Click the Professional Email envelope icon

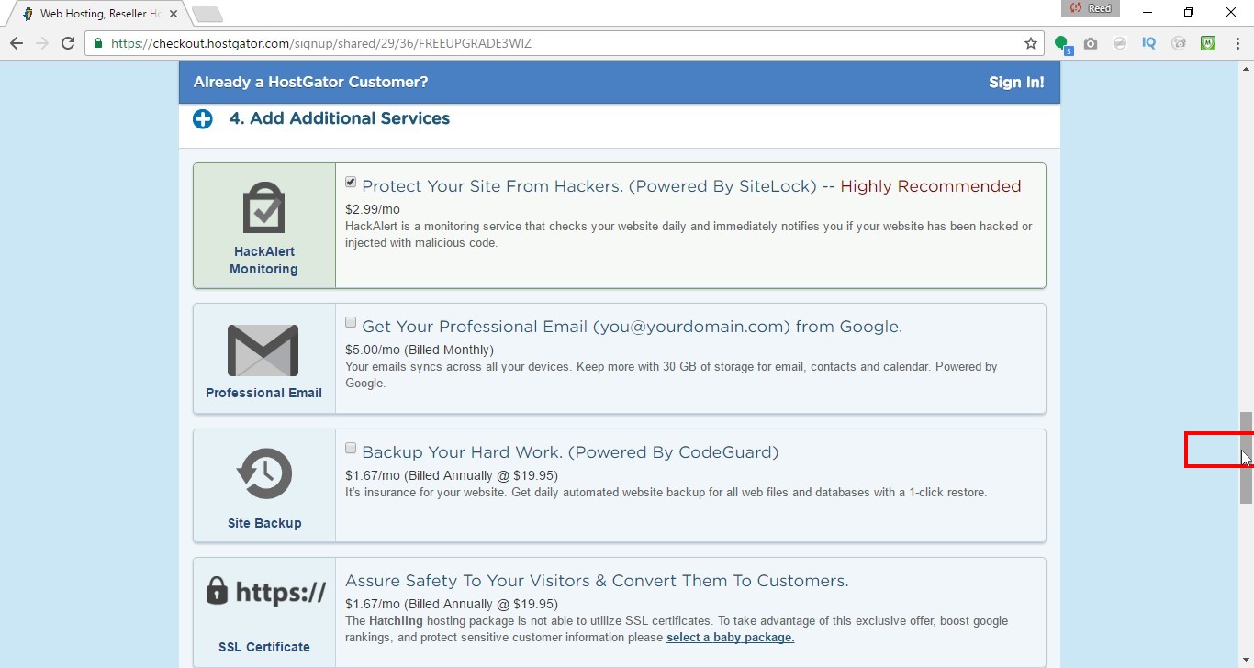point(263,350)
